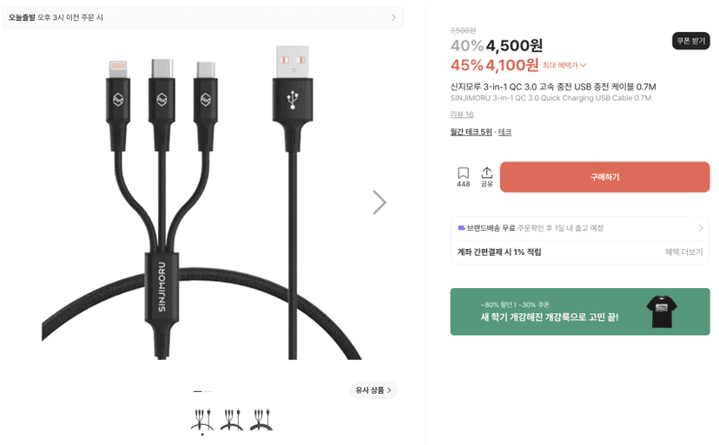Screen dimensions: 719x445
Task: Expand 최대 혜택가 price details
Action: point(564,66)
